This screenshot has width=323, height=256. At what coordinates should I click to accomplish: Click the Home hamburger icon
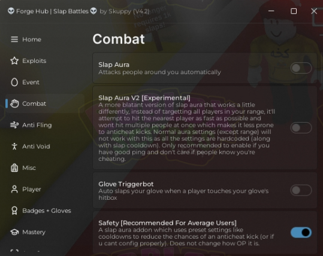[x=14, y=39]
